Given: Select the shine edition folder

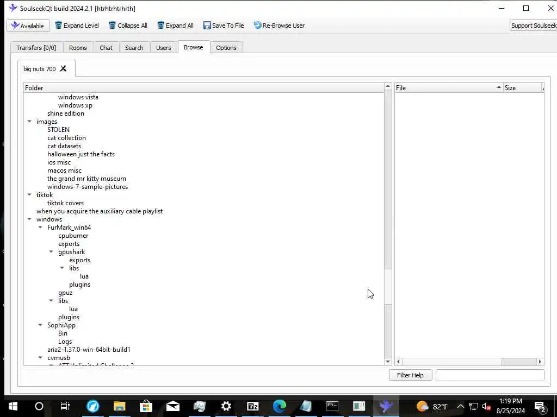Looking at the screenshot, I should [x=66, y=113].
